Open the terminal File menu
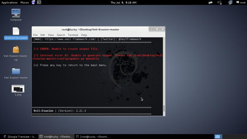The width and height of the screenshot is (247, 139). pyautogui.click(x=35, y=35)
